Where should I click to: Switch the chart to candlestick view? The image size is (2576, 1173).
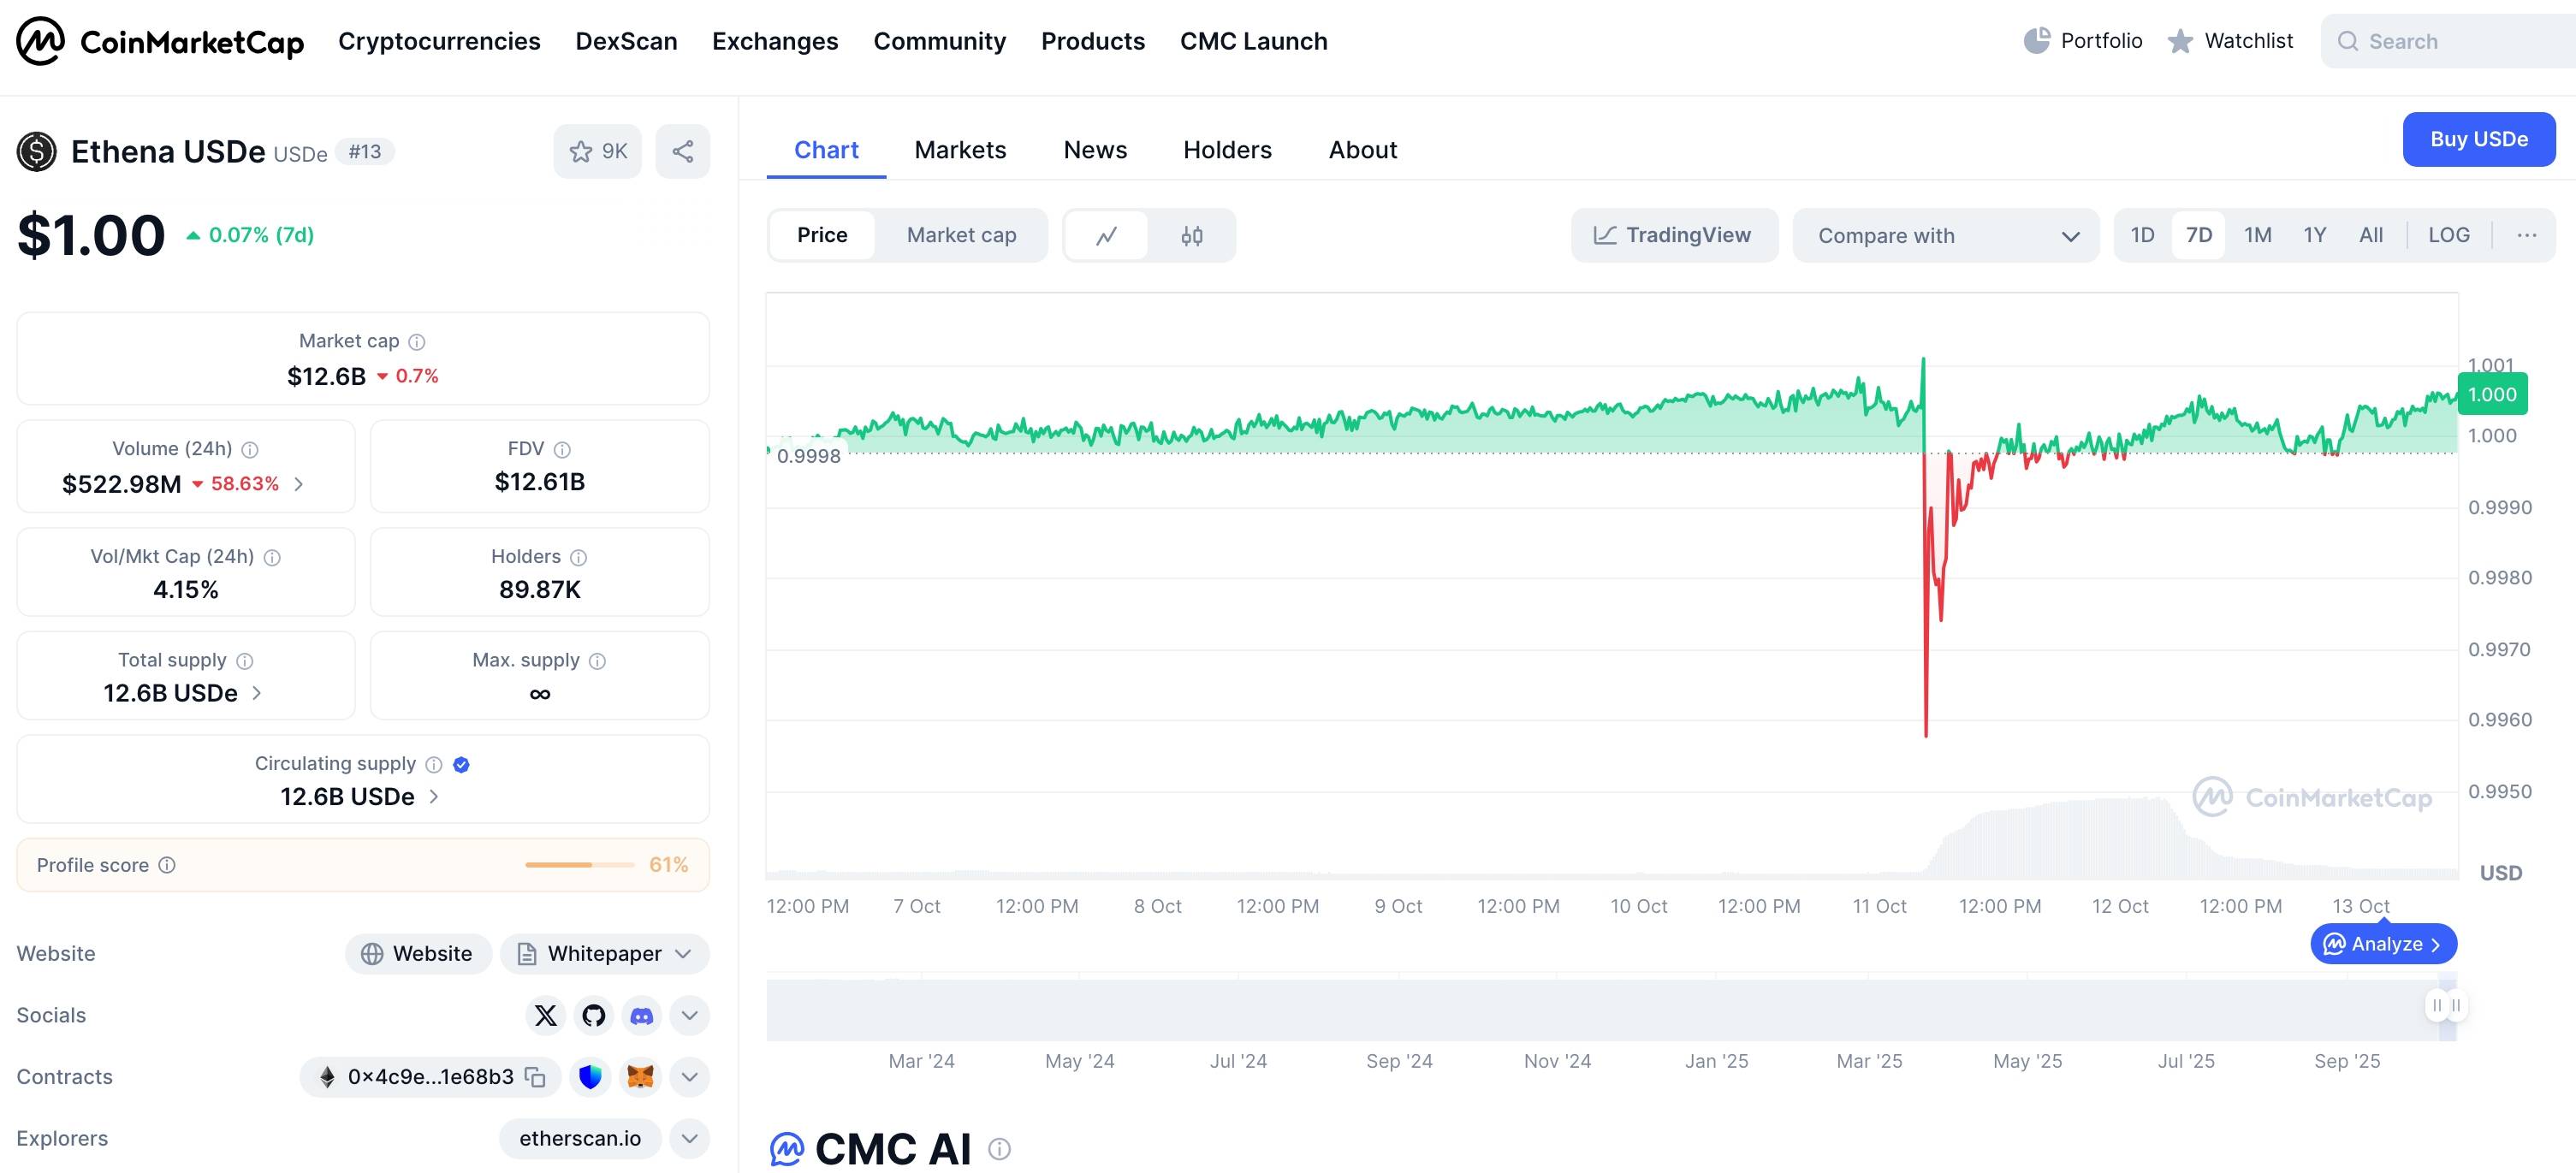pos(1191,235)
